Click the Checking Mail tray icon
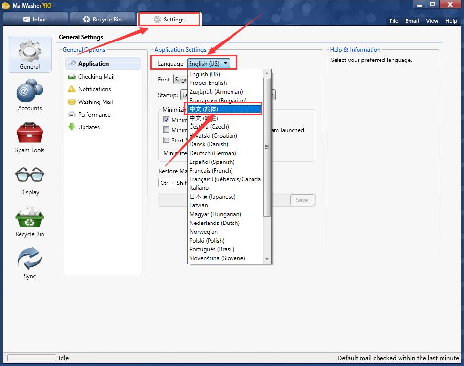The width and height of the screenshot is (464, 366). click(x=72, y=77)
